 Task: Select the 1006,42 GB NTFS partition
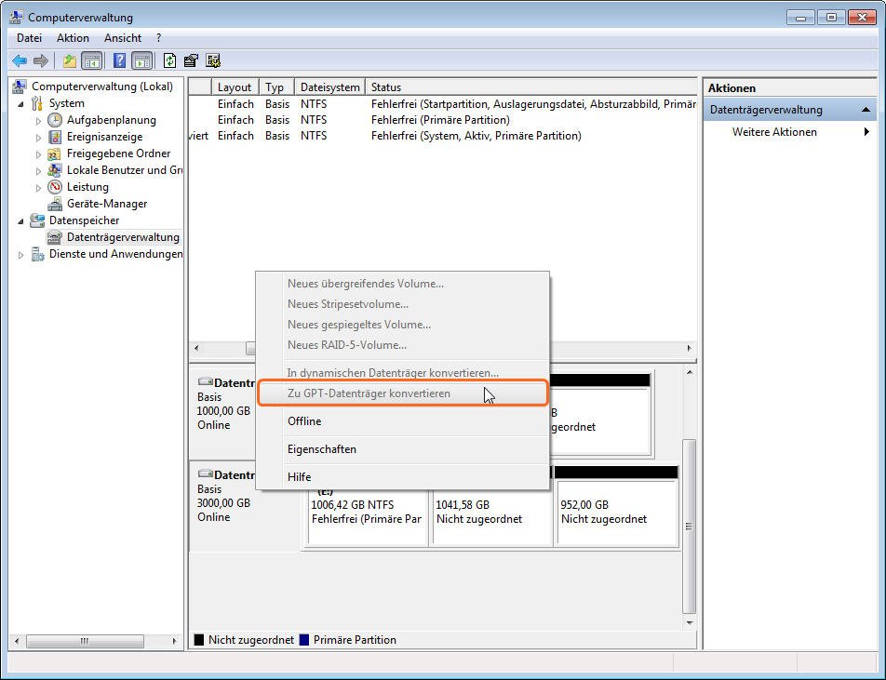(367, 512)
